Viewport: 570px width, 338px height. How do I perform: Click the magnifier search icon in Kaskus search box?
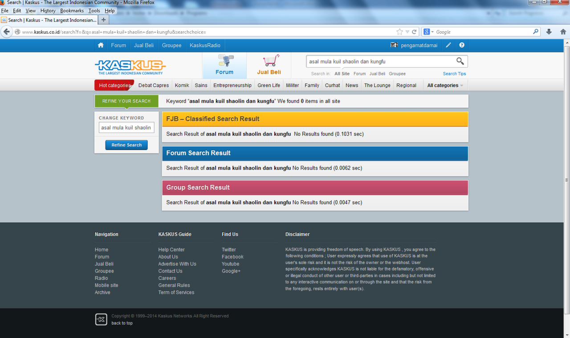[x=460, y=61]
